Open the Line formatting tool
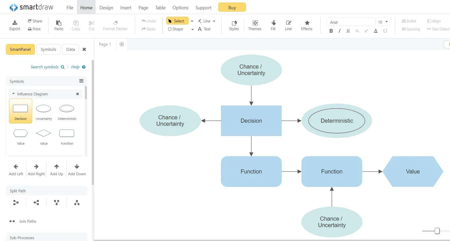Screen dimensions: 450x241 [x=288, y=26]
